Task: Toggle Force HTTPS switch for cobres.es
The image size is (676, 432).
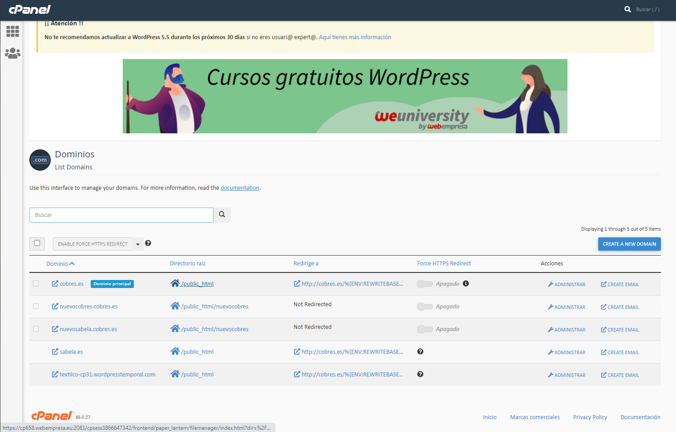Action: coord(425,284)
